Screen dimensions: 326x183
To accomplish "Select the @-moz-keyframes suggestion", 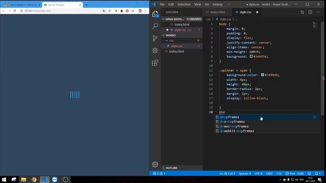I will click(267, 127).
